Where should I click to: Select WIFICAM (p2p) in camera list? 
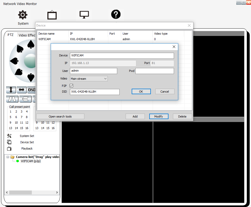(30, 161)
